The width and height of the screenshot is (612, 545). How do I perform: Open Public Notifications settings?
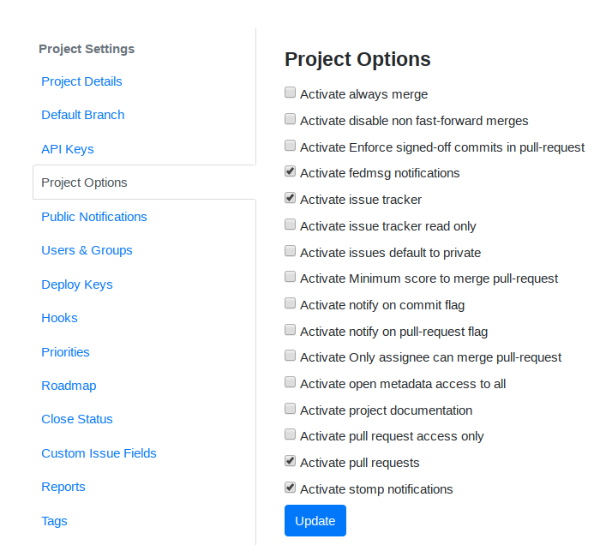[x=94, y=217]
